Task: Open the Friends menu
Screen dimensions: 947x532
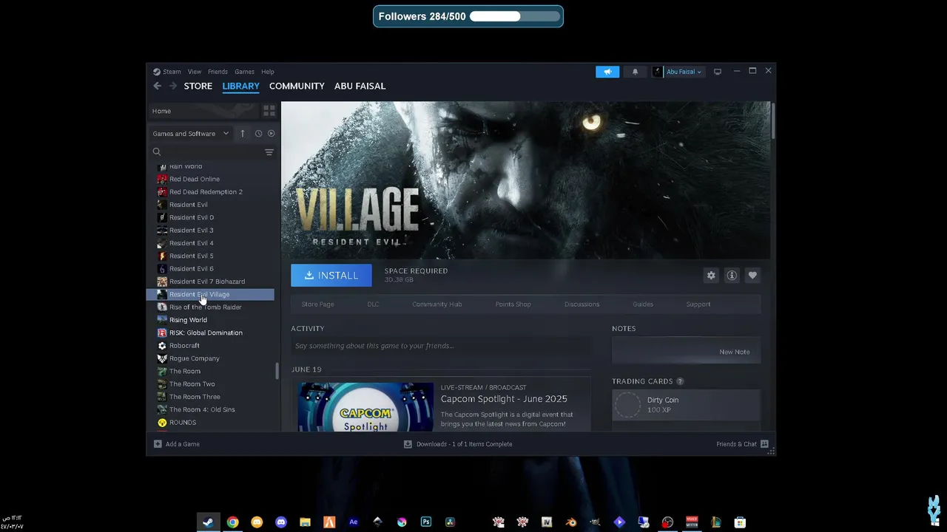Action: pyautogui.click(x=218, y=72)
